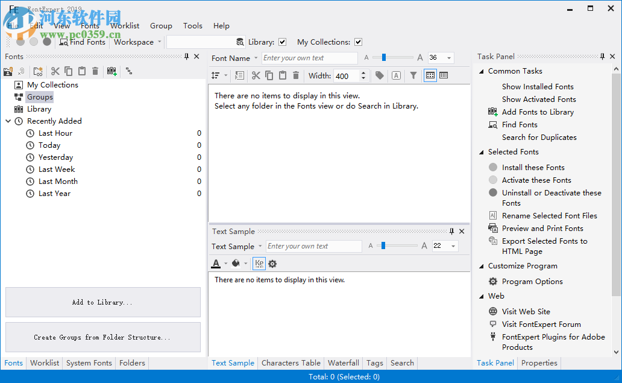Activate the filter funnel icon

[413, 75]
